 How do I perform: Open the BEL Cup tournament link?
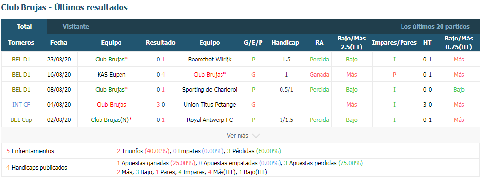pos(21,120)
